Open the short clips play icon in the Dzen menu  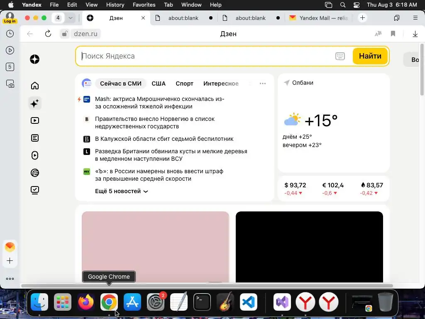pos(35,155)
